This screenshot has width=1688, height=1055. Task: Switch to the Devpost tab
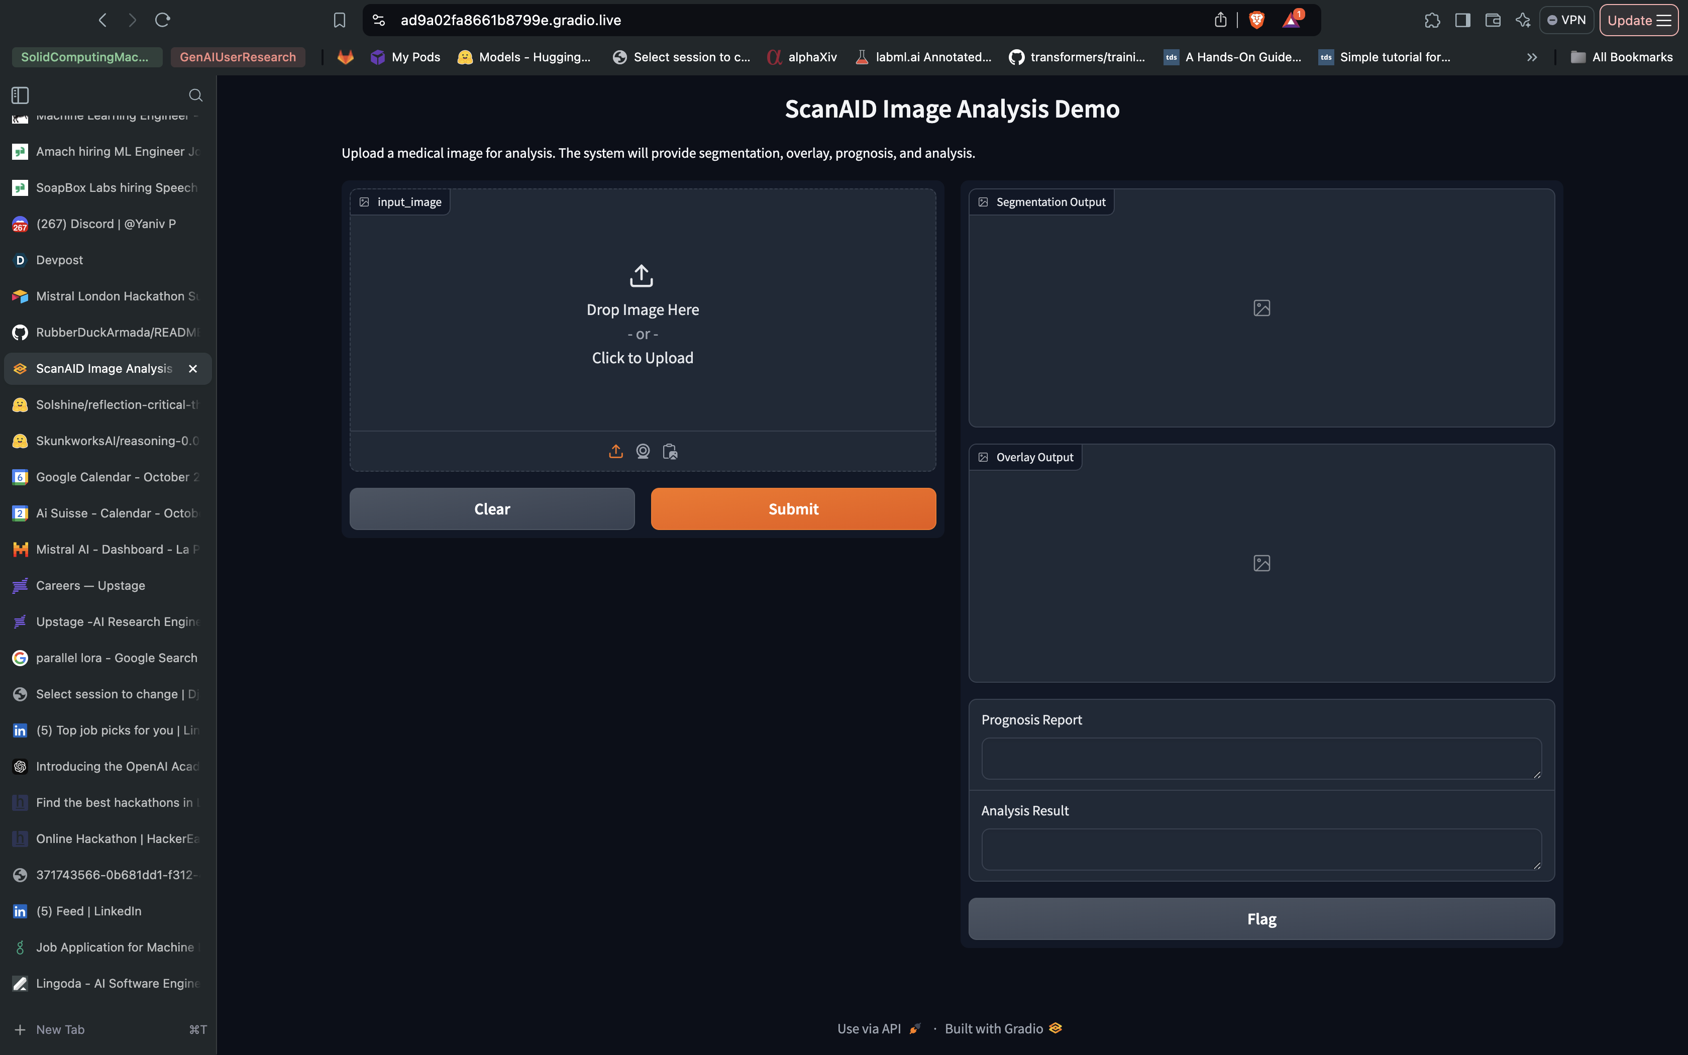[59, 260]
